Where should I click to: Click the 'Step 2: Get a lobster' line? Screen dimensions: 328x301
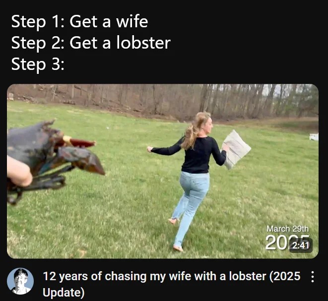pos(91,43)
